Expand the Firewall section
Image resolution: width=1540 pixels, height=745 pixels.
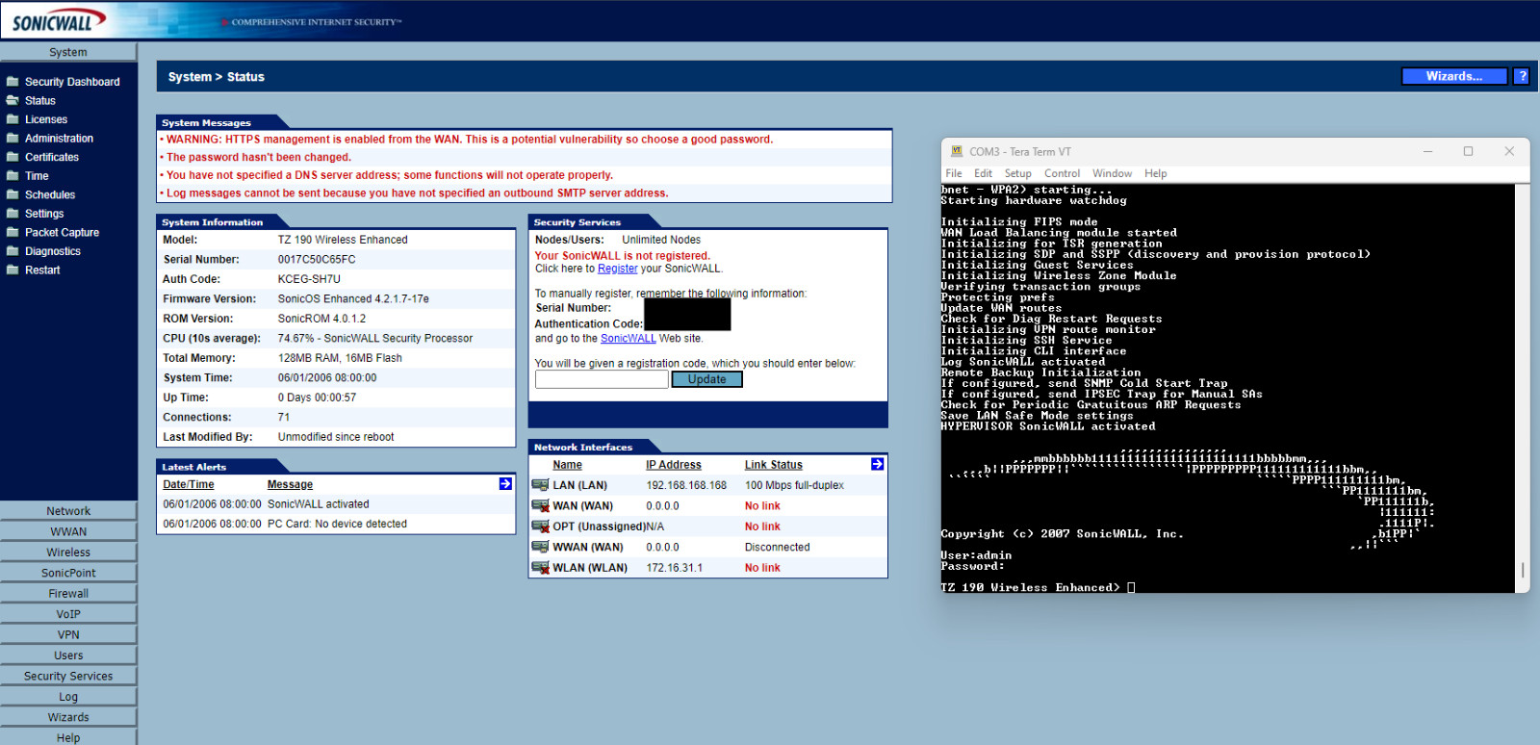tap(68, 594)
